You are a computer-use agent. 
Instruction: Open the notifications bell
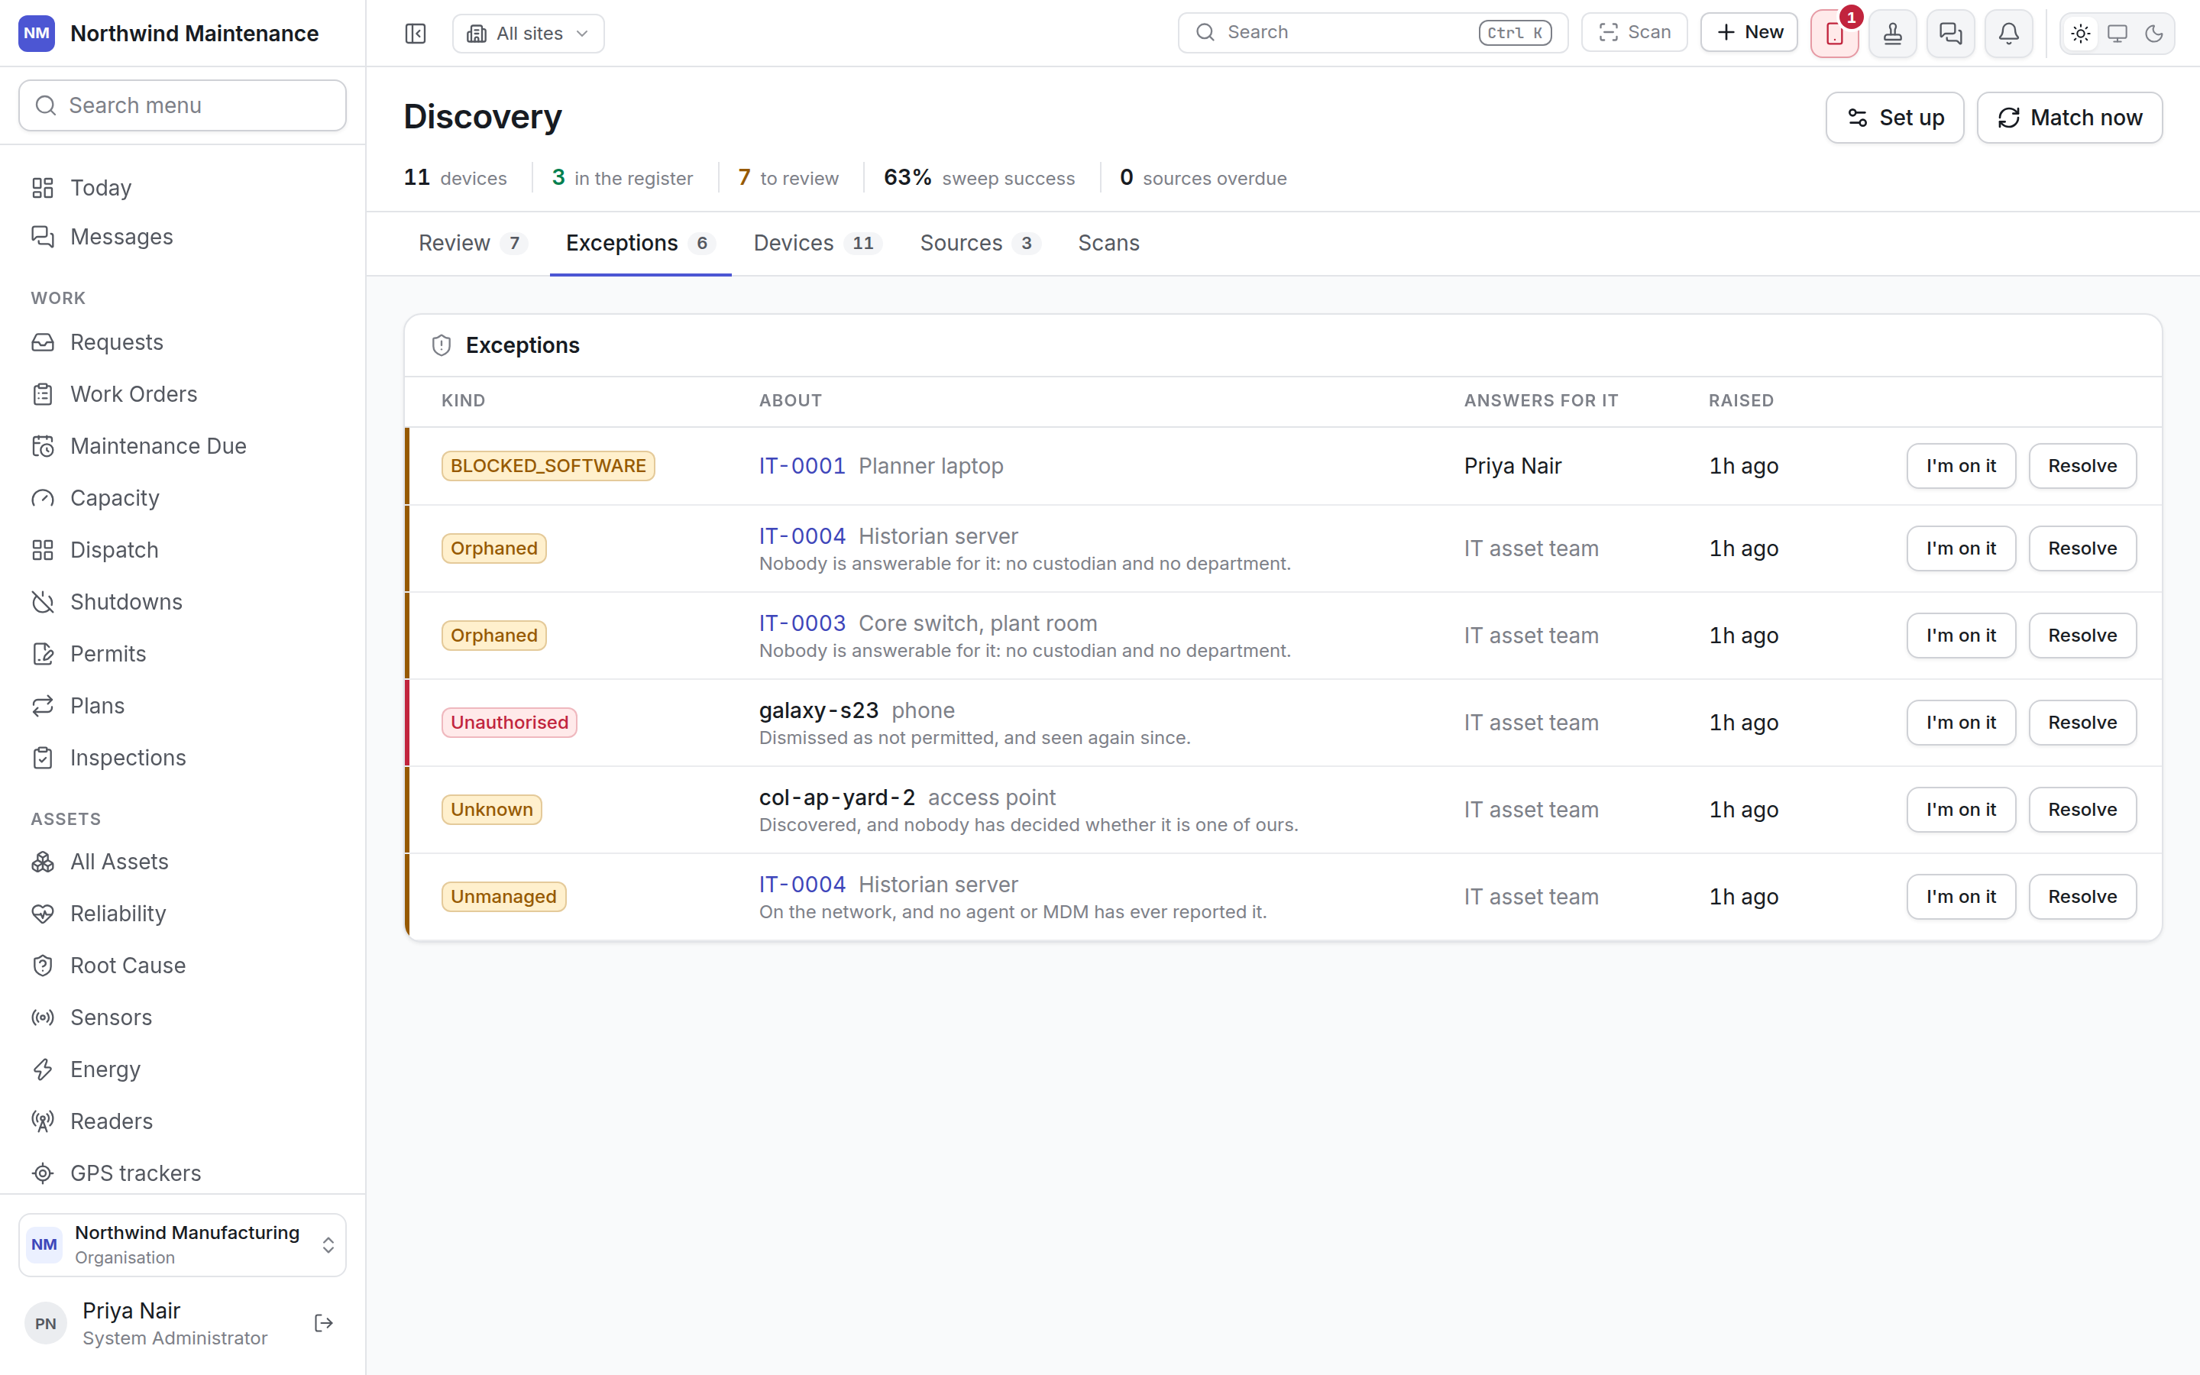point(2009,34)
